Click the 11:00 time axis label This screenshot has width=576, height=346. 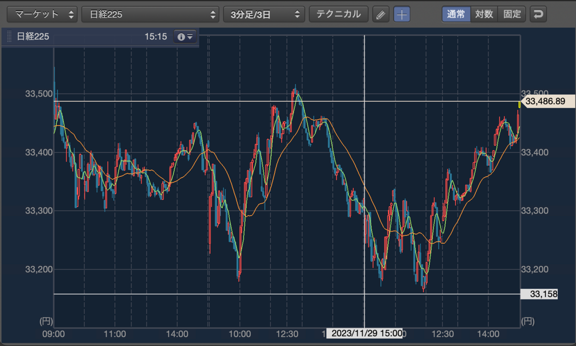pyautogui.click(x=115, y=334)
